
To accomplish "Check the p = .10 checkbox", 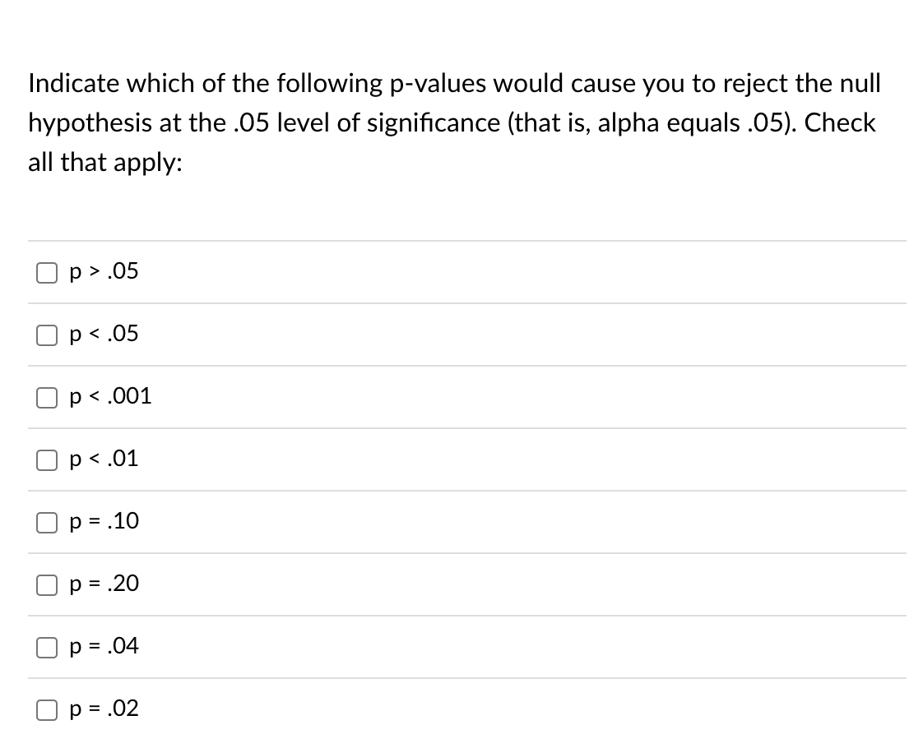I will [x=46, y=522].
